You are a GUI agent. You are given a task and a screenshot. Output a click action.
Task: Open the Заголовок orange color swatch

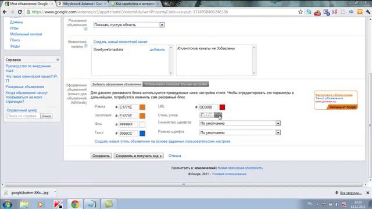(142, 116)
